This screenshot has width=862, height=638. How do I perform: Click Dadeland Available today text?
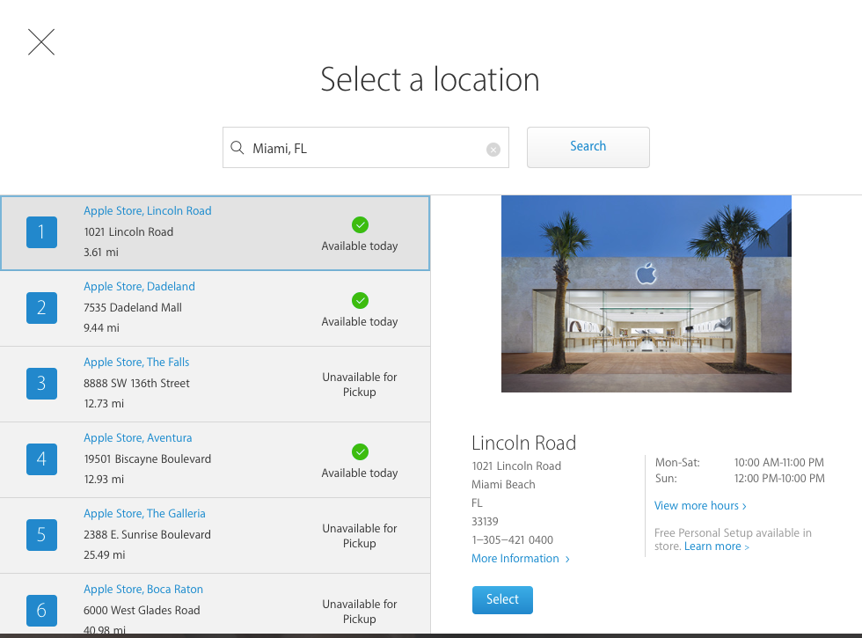click(360, 321)
